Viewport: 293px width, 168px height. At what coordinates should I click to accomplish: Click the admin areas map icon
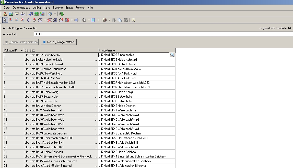click(42, 14)
